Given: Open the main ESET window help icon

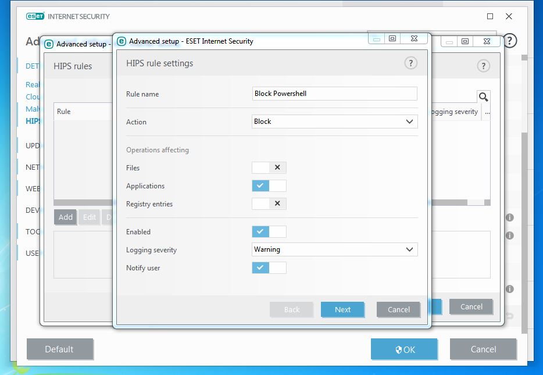Looking at the screenshot, I should click(509, 41).
